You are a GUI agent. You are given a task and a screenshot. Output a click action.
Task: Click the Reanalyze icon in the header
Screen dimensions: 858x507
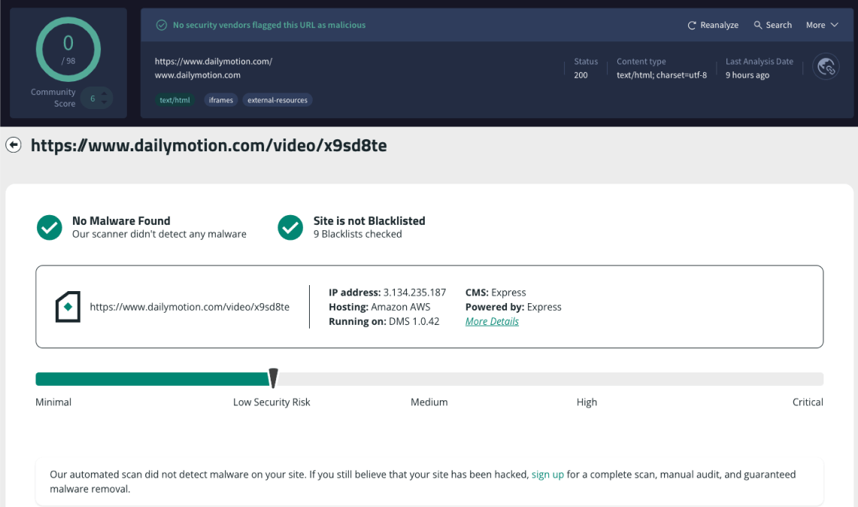coord(693,24)
